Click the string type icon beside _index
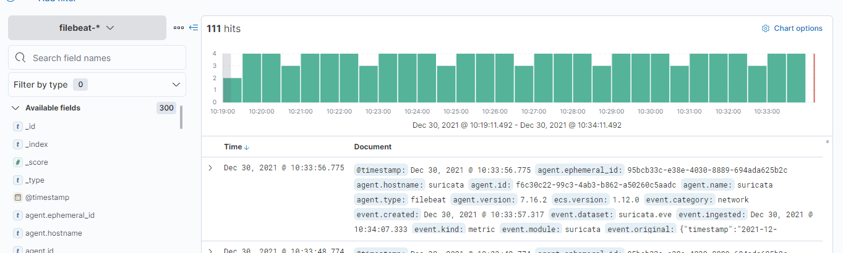Image resolution: width=843 pixels, height=253 pixels. point(18,144)
